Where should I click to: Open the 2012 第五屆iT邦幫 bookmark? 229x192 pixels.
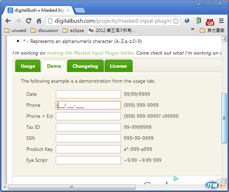tap(111, 31)
